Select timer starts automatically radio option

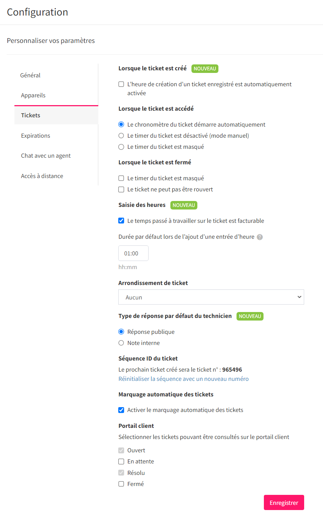pyautogui.click(x=121, y=125)
